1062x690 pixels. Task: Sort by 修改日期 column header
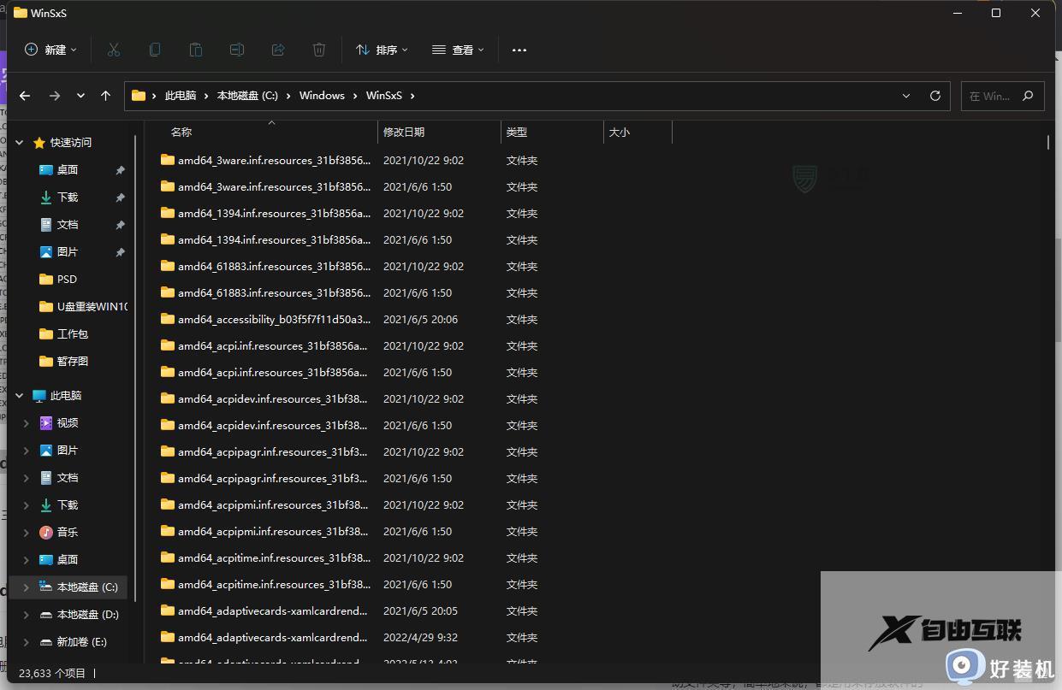click(404, 133)
